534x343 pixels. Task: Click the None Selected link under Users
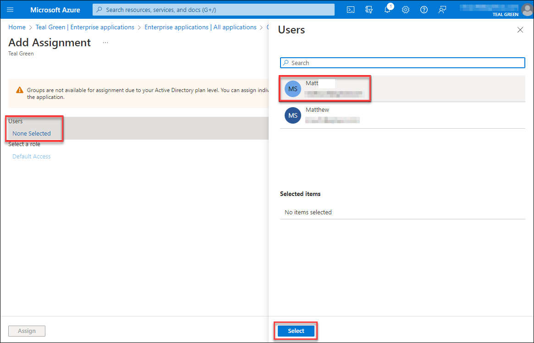pos(31,133)
